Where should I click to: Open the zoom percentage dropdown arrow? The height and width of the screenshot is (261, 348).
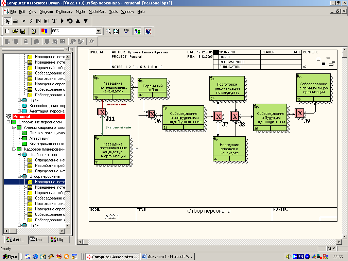(x=99, y=31)
